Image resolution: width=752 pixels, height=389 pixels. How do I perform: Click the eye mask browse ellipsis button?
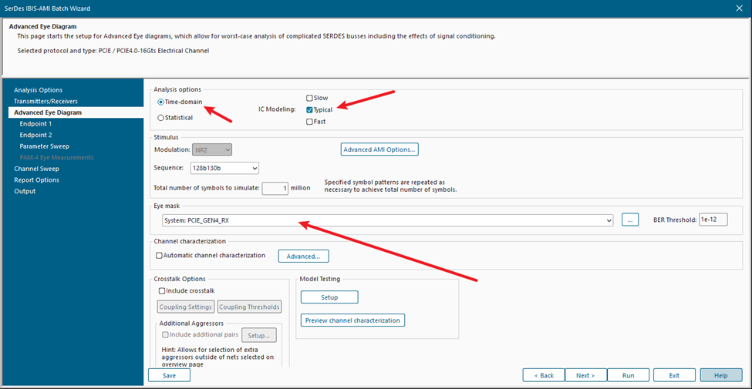tap(630, 220)
